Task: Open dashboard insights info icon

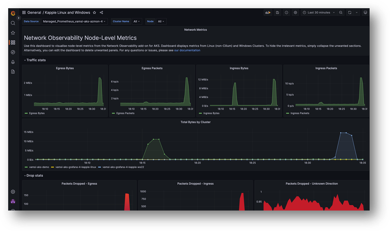Action: [287, 12]
